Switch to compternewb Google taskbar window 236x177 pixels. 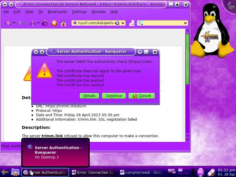[141, 172]
